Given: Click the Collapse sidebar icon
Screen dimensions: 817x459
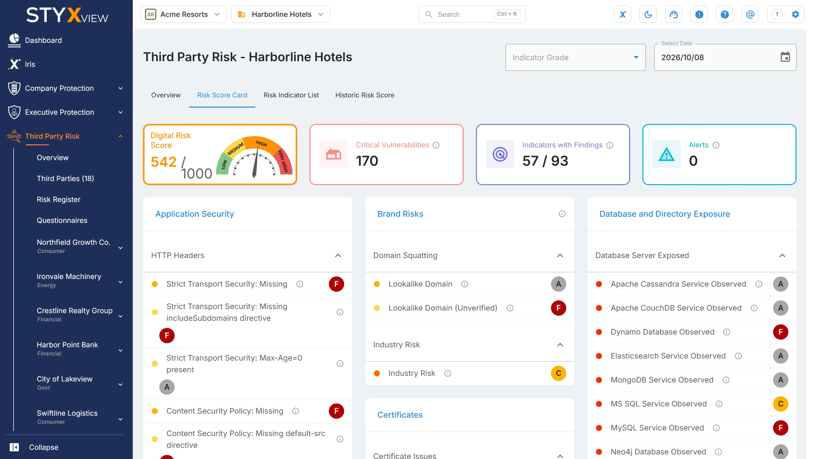Looking at the screenshot, I should 14,447.
